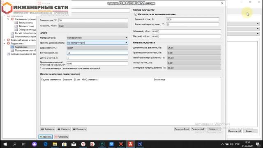Open Photoshop from the taskbar
Screen dimensions: 263x148
[140, 144]
